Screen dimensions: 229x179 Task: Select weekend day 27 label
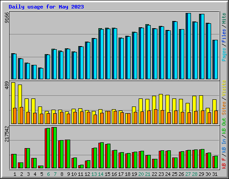coord(188,174)
